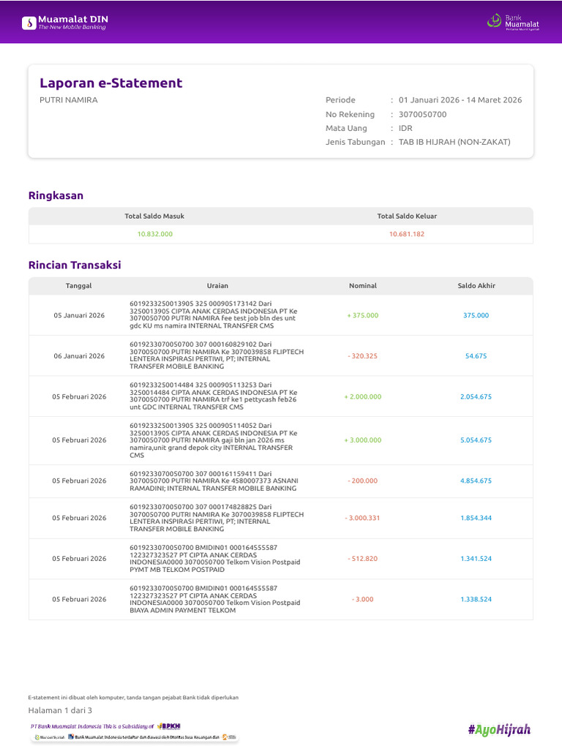Click the nominal - 3.000.331
Image resolution: width=562 pixels, height=749 pixels.
tap(363, 518)
